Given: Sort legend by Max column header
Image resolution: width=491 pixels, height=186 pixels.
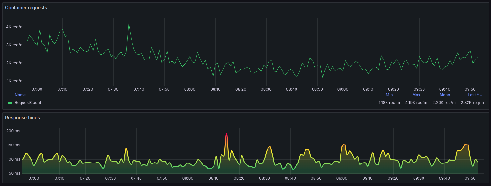Looking at the screenshot, I should [x=416, y=95].
